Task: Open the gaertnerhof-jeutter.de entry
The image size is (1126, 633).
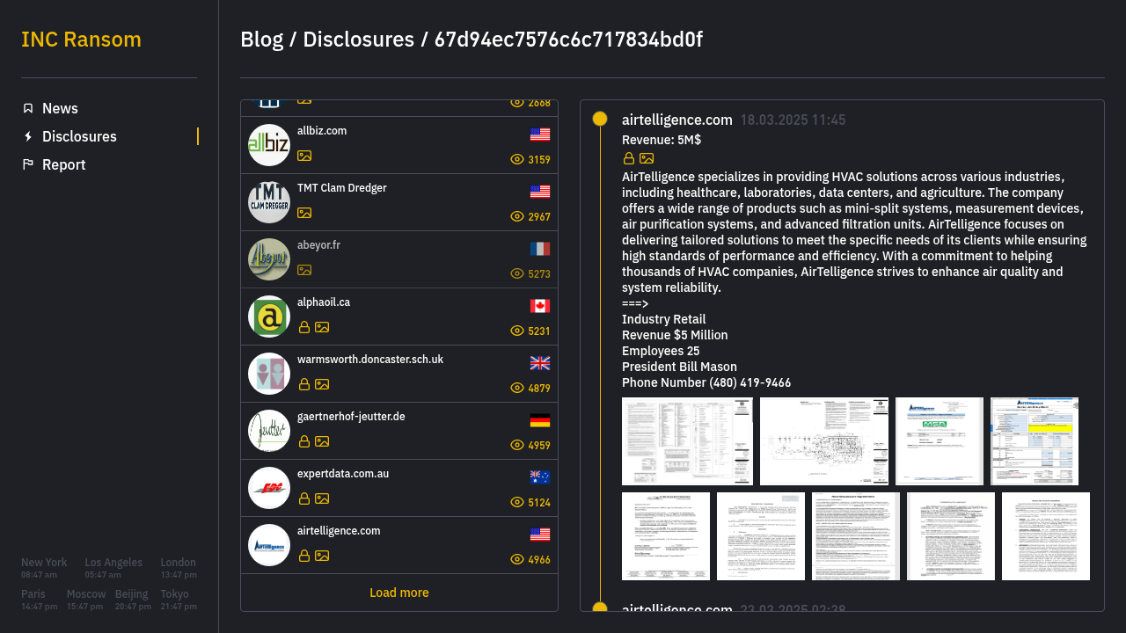Action: pos(399,431)
